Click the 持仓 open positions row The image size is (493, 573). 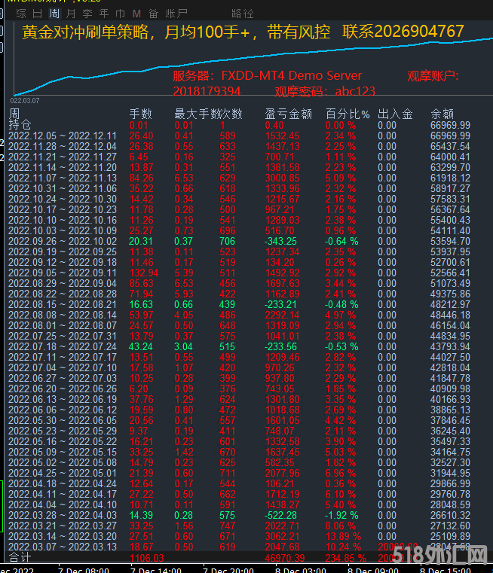coord(20,125)
